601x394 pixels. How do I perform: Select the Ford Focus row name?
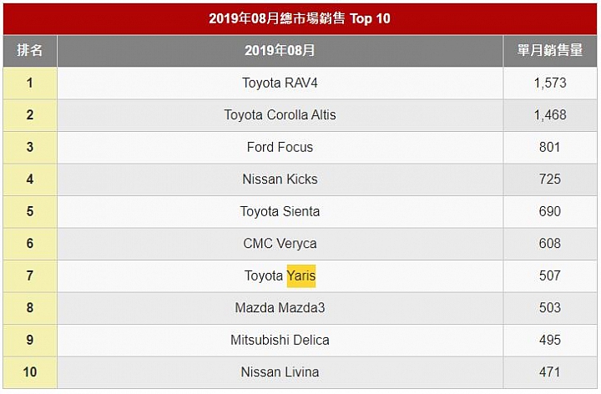pyautogui.click(x=280, y=147)
